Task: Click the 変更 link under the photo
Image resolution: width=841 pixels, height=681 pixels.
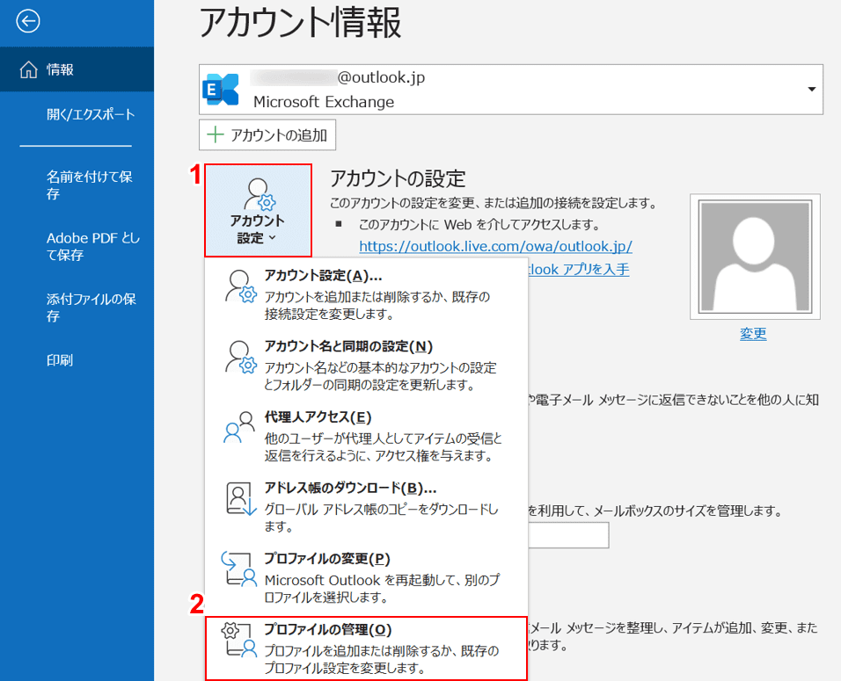Action: click(x=752, y=333)
